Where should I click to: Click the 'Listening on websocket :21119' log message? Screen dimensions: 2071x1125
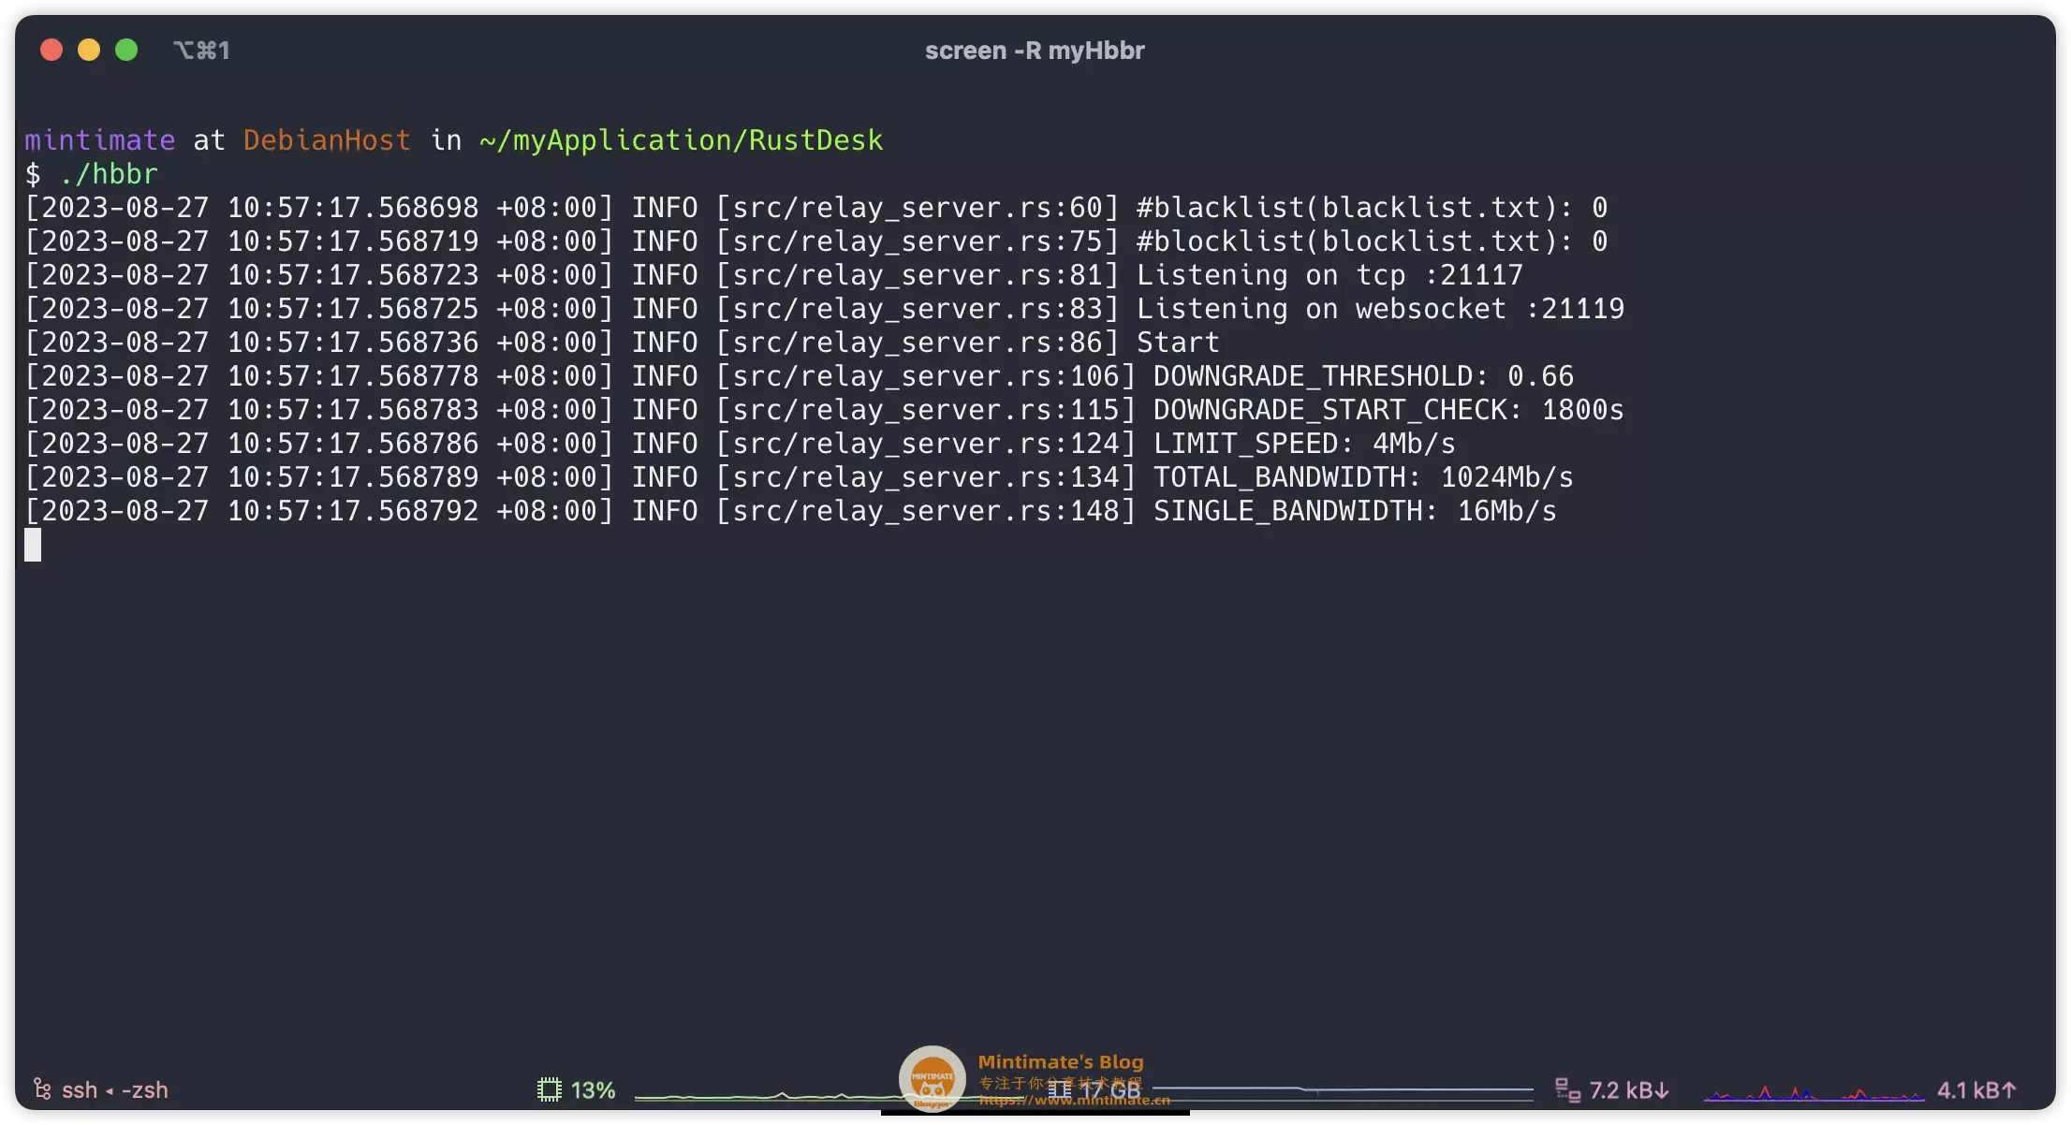(x=1380, y=309)
